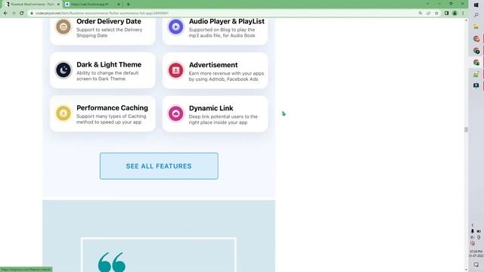The width and height of the screenshot is (484, 272).
Task: Click the padlock site info icon
Action: coord(32,14)
